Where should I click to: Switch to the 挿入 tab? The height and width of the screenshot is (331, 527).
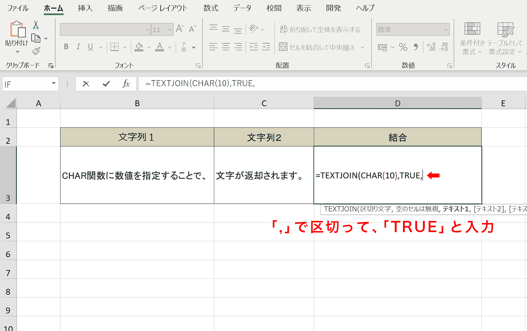pos(85,8)
